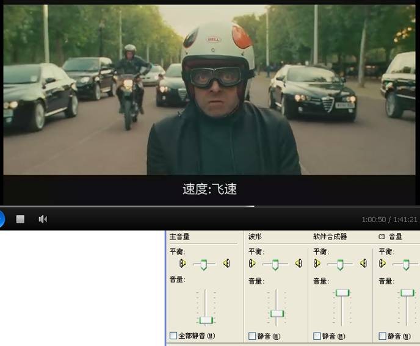
Task: Click left speaker icon of 软件合成器 balance
Action: point(317,264)
